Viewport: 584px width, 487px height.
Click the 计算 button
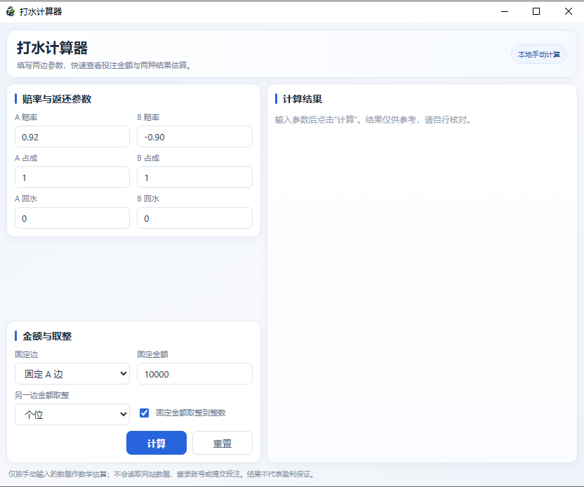(x=157, y=443)
